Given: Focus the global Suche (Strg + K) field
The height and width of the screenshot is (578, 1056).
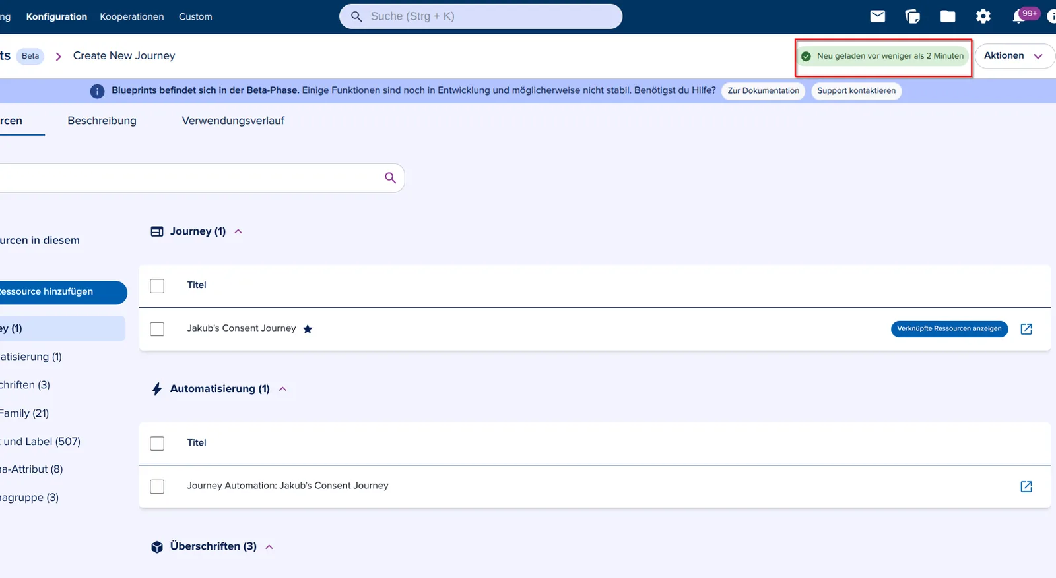Looking at the screenshot, I should pos(480,16).
